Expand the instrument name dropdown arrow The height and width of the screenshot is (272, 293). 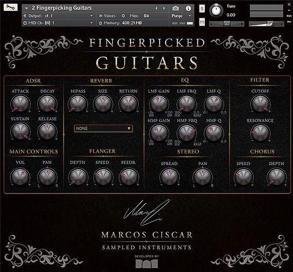pos(26,8)
